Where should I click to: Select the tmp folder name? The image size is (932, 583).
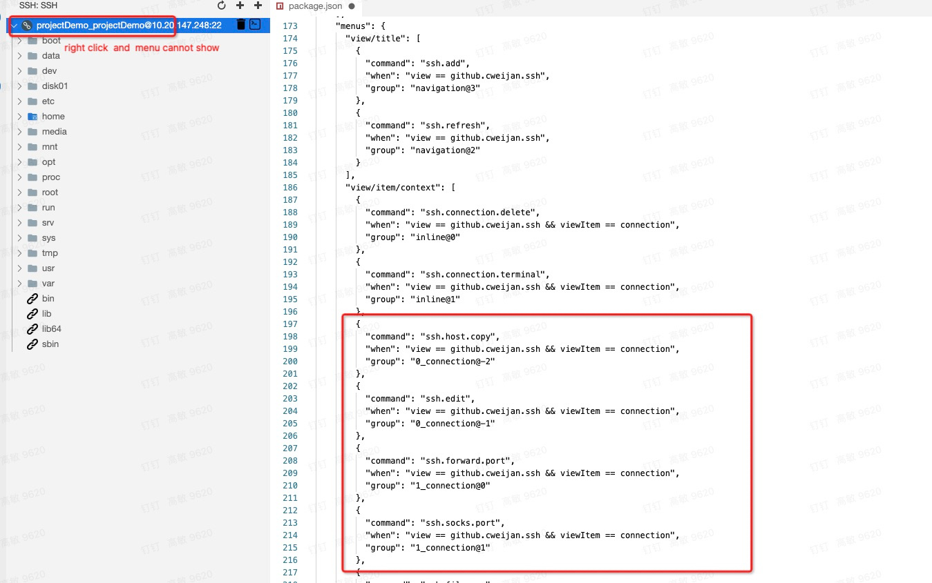click(x=50, y=253)
